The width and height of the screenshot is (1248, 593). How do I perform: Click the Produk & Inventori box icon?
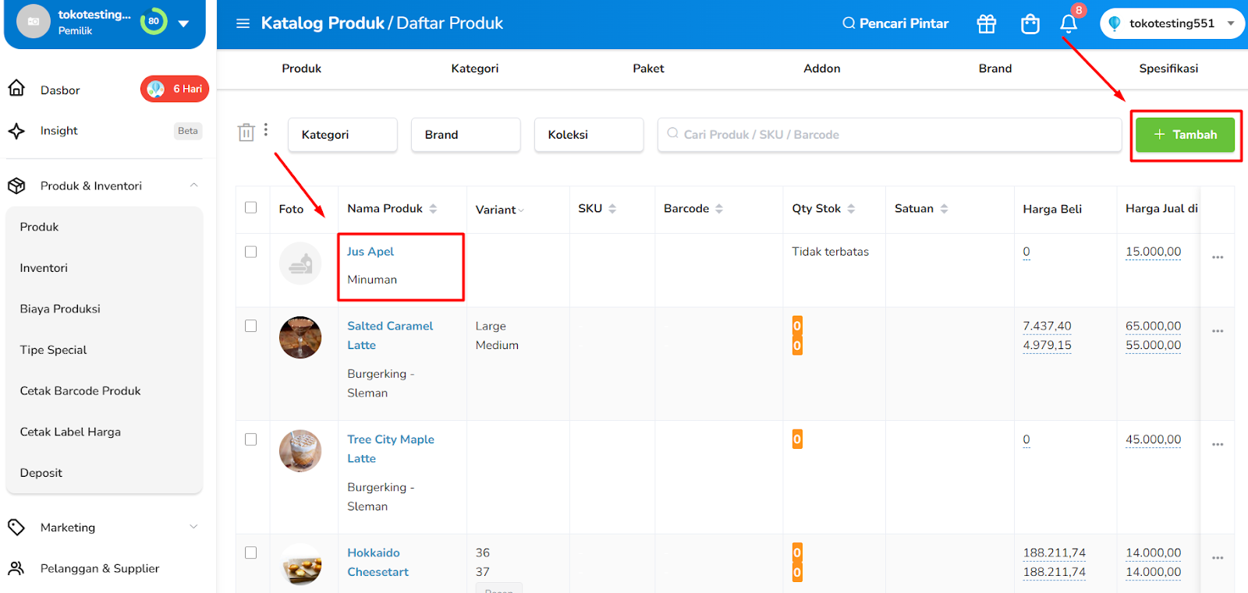(16, 185)
